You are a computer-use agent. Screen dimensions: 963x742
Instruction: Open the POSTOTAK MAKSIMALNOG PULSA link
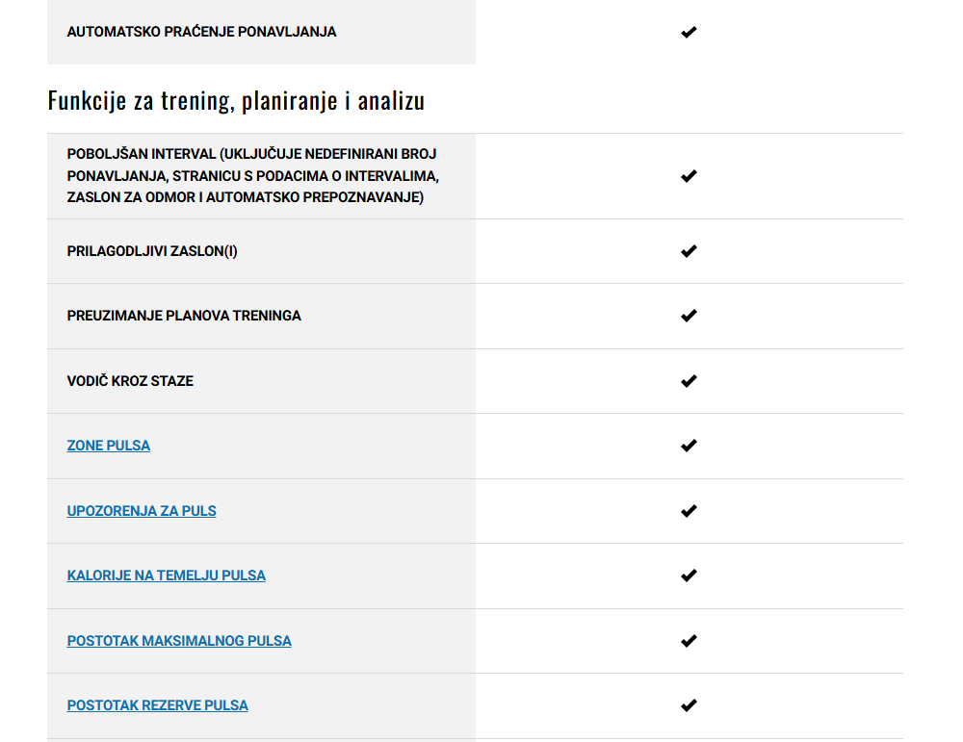[179, 641]
